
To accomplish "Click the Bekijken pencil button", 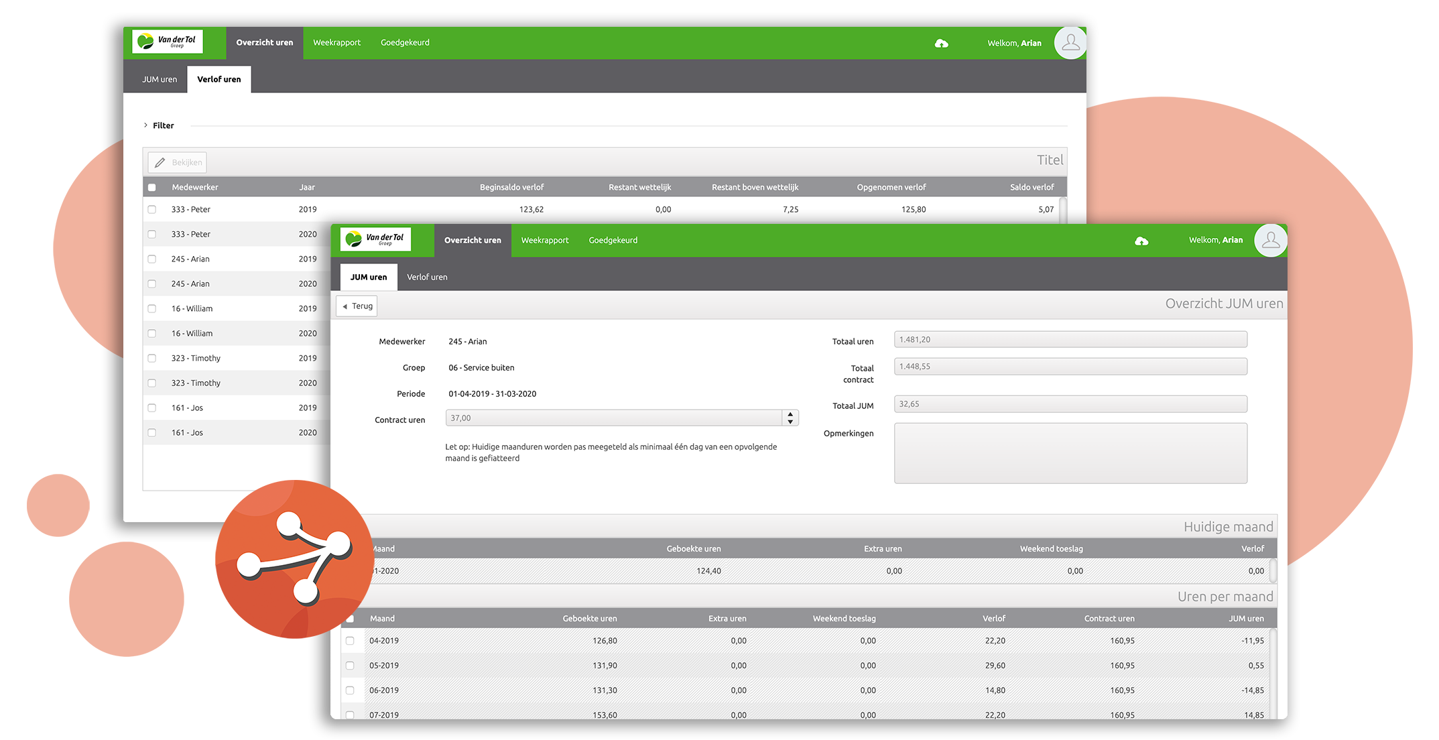I will [x=178, y=162].
